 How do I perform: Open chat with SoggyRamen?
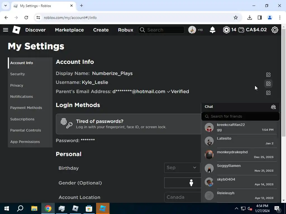[x=239, y=168]
